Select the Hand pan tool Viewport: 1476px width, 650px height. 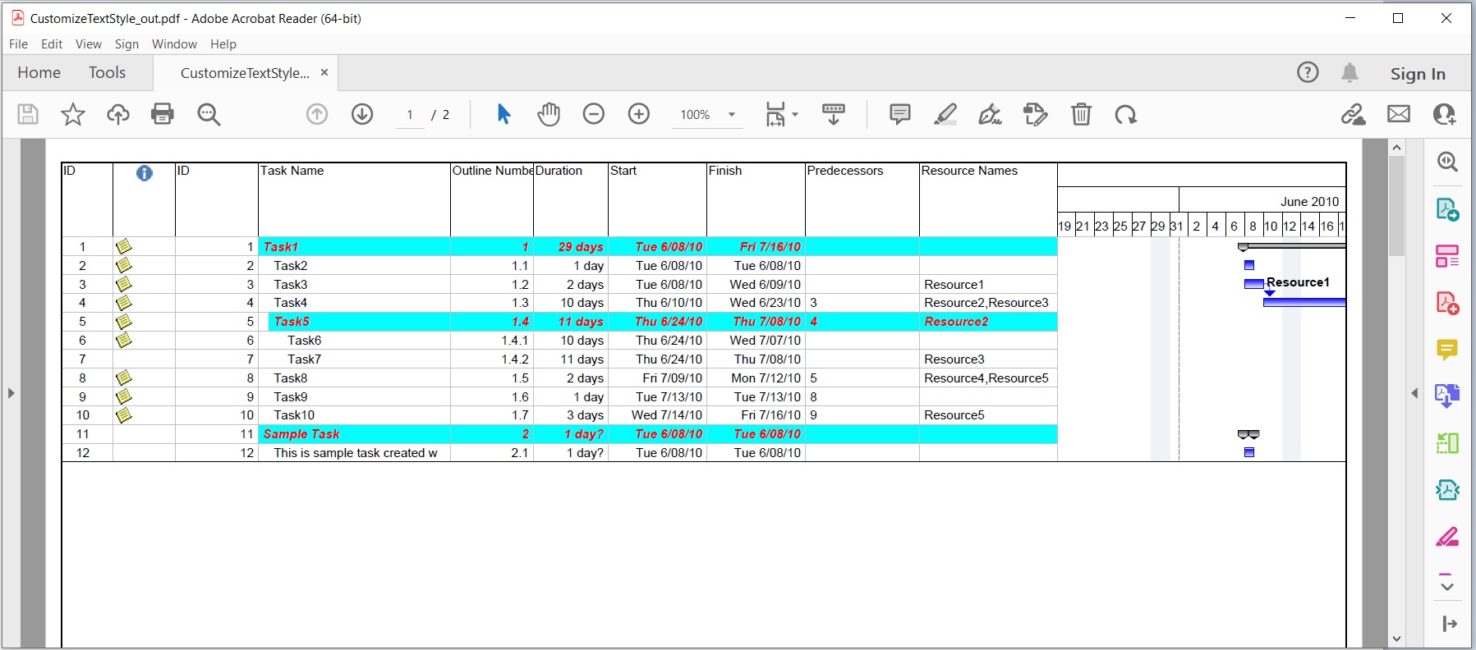549,114
